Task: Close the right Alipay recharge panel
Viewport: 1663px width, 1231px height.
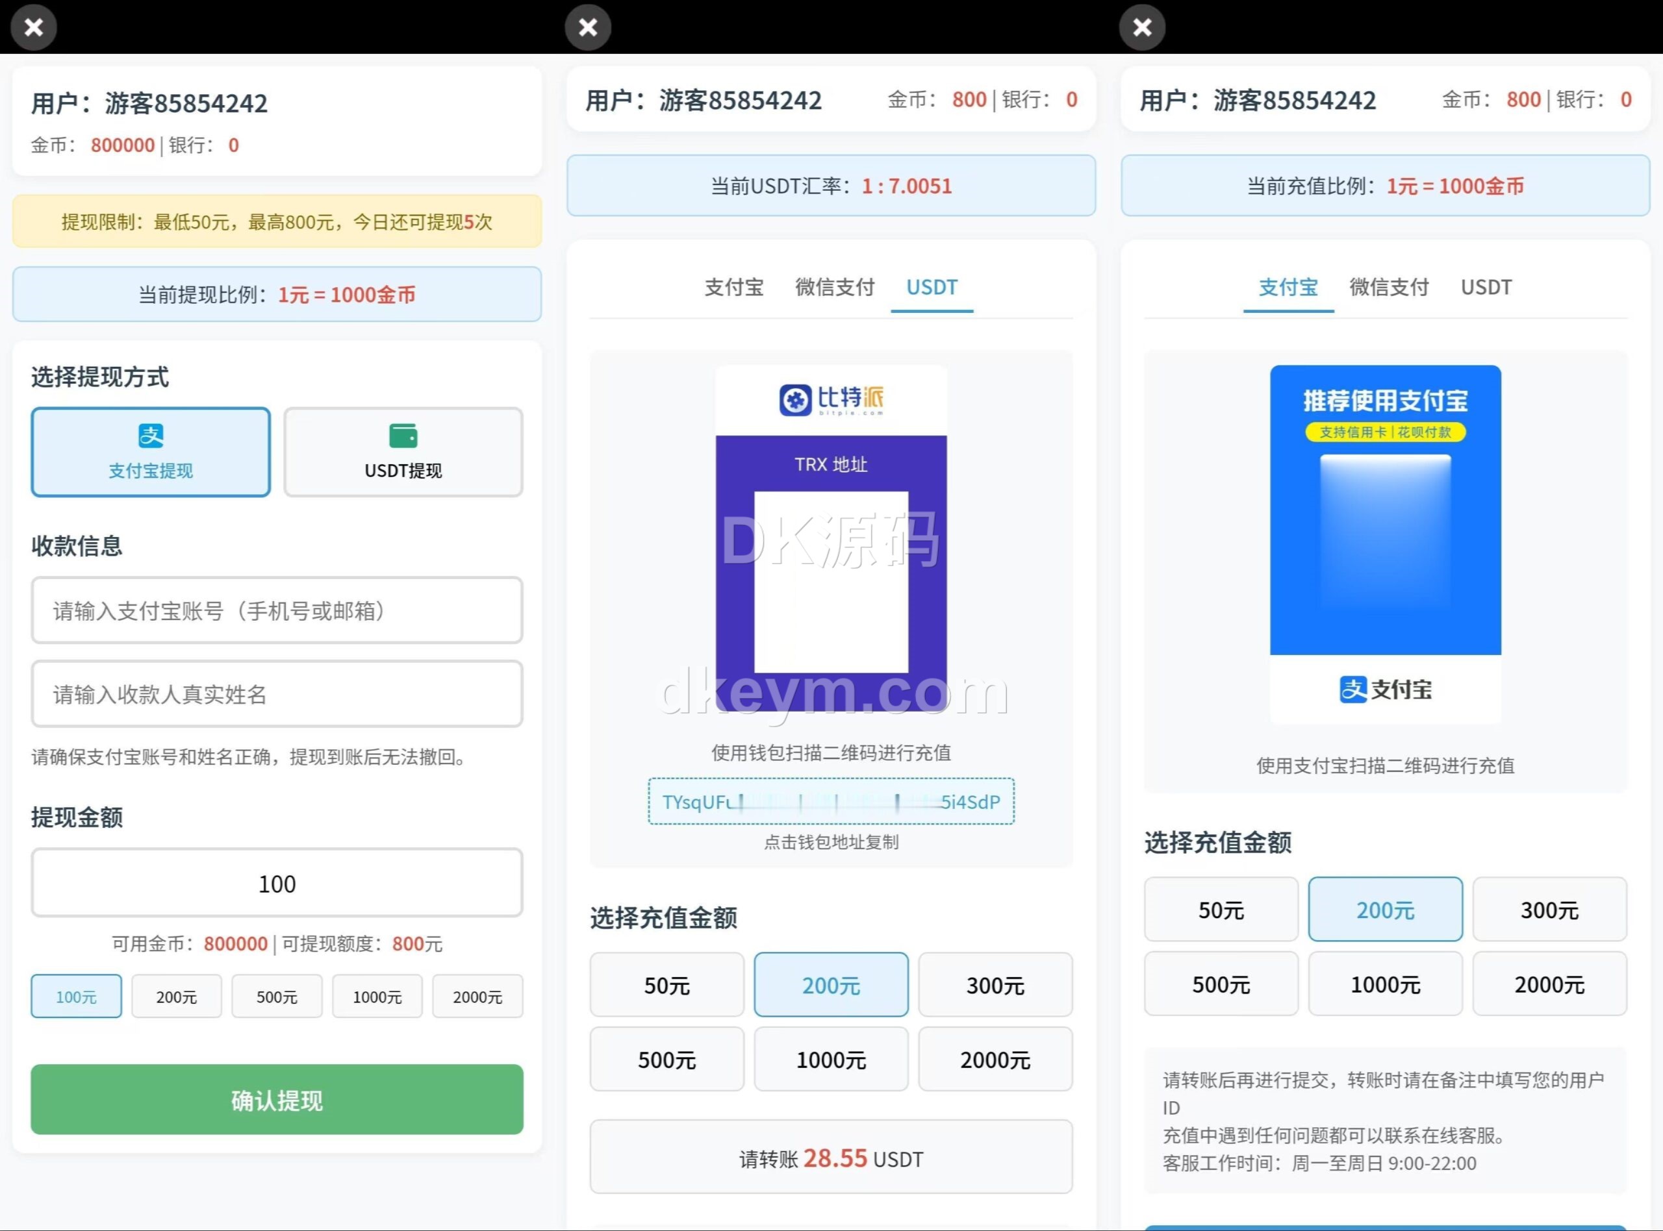Action: 1142,27
